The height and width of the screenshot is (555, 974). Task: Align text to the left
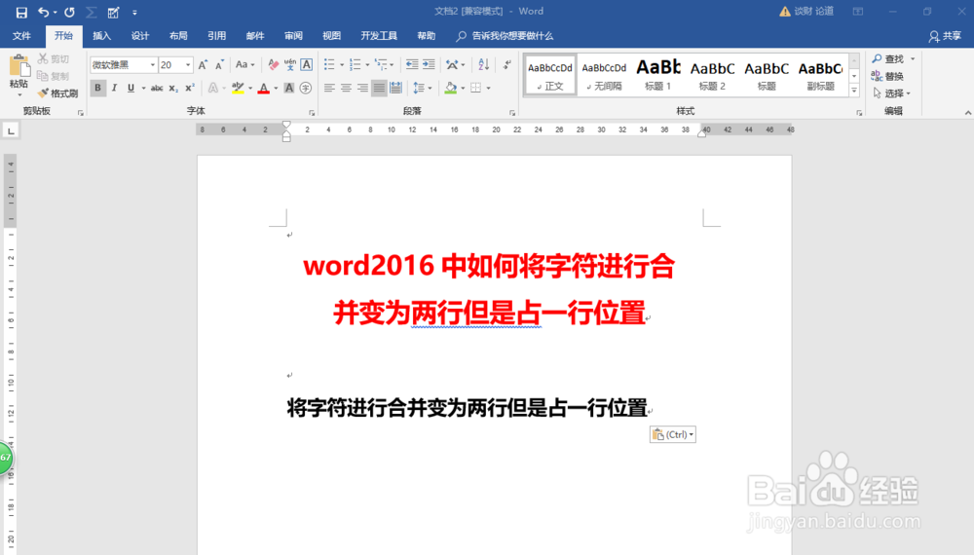pos(329,89)
